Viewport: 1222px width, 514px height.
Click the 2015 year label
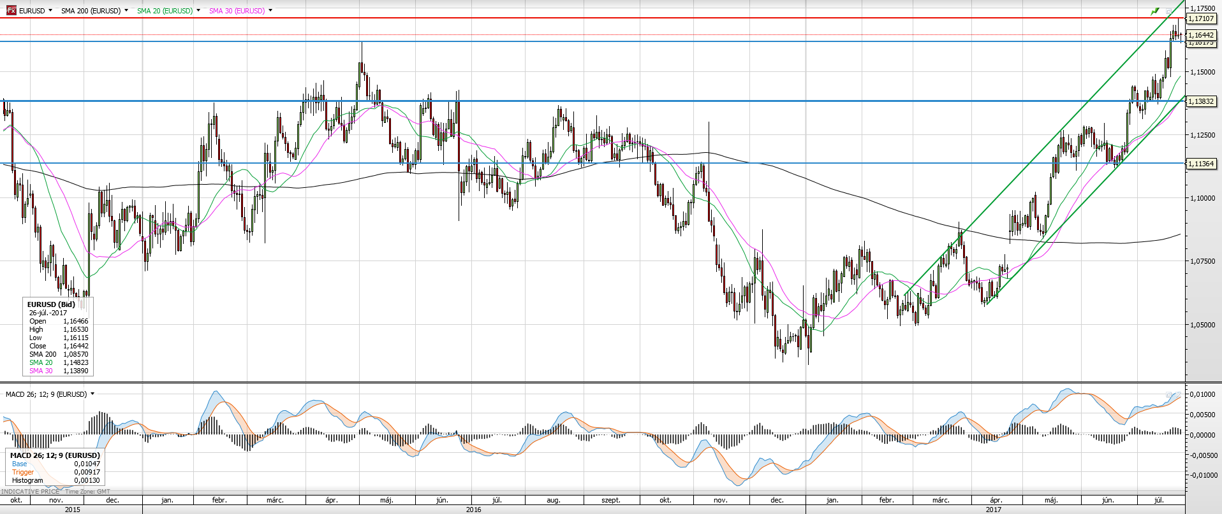pyautogui.click(x=73, y=510)
